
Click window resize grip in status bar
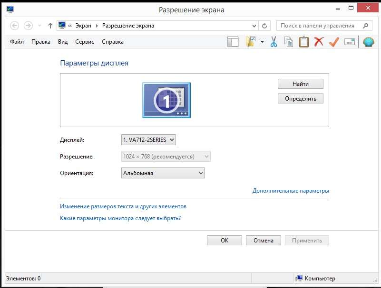point(376,280)
